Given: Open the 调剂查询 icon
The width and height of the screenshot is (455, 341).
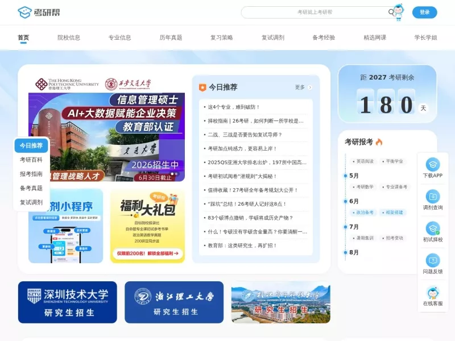Looking at the screenshot, I should [433, 197].
